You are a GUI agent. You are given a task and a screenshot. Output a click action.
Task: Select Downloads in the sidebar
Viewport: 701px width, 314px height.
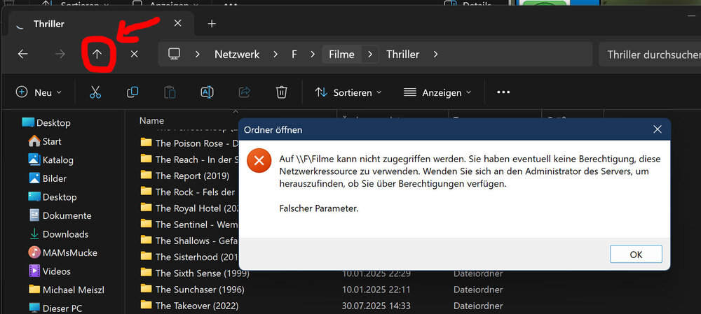tap(58, 234)
